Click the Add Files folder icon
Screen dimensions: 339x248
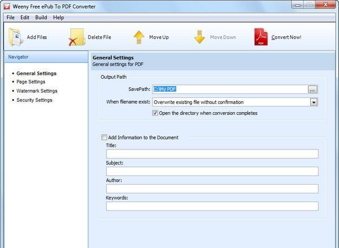coord(15,37)
